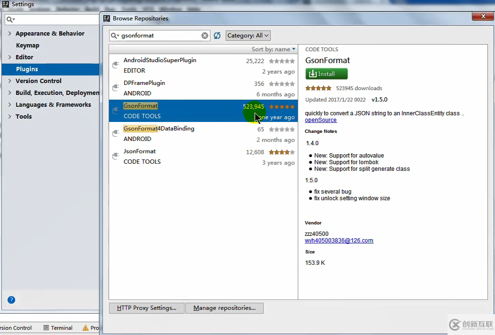Click the 3 years ago label
495x335 pixels.
coord(279,163)
